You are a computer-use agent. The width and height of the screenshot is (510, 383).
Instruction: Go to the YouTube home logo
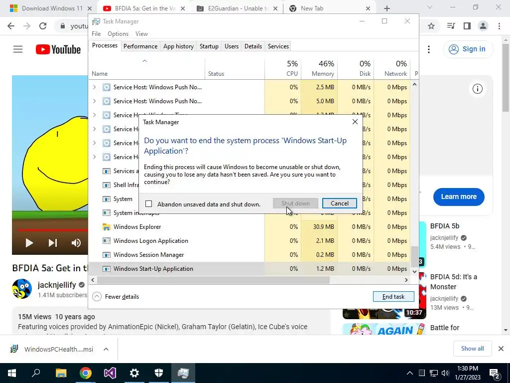(x=58, y=49)
